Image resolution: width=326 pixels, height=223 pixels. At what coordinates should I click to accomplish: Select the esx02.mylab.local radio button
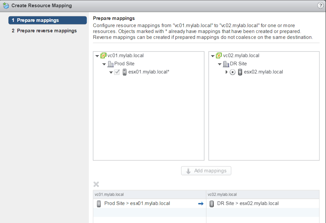233,72
